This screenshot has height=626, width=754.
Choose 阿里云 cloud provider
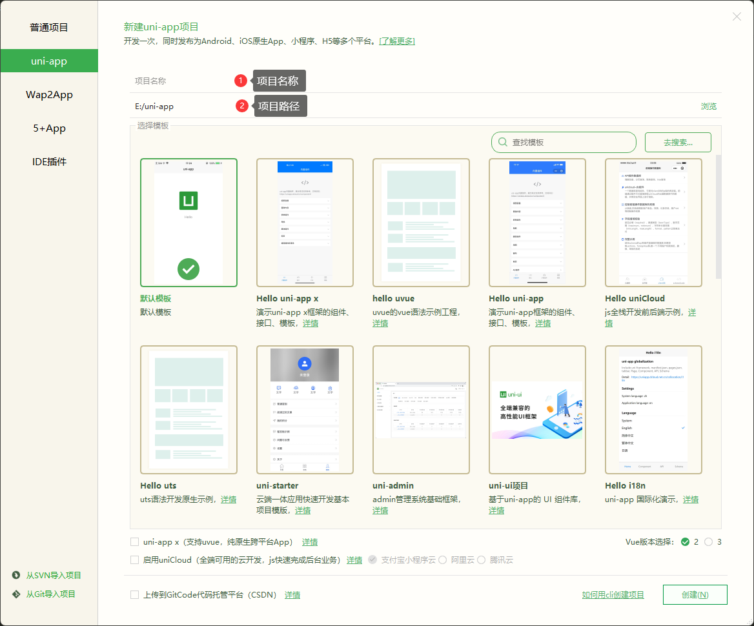[443, 560]
